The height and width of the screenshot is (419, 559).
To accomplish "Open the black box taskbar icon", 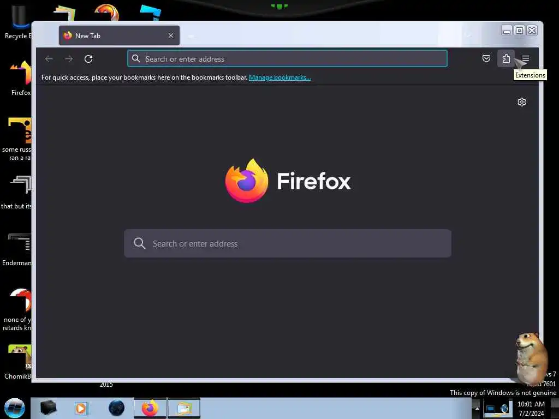I will 48,408.
